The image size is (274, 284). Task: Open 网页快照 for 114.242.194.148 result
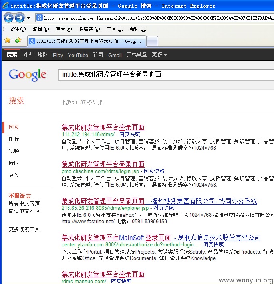(130, 134)
